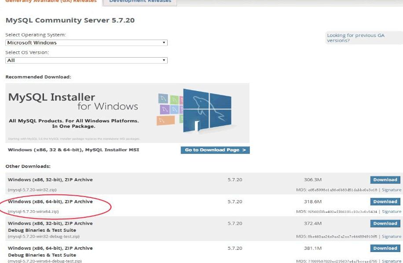Download the 64-bit Debug Binaries & Test Suite

pyautogui.click(x=385, y=248)
